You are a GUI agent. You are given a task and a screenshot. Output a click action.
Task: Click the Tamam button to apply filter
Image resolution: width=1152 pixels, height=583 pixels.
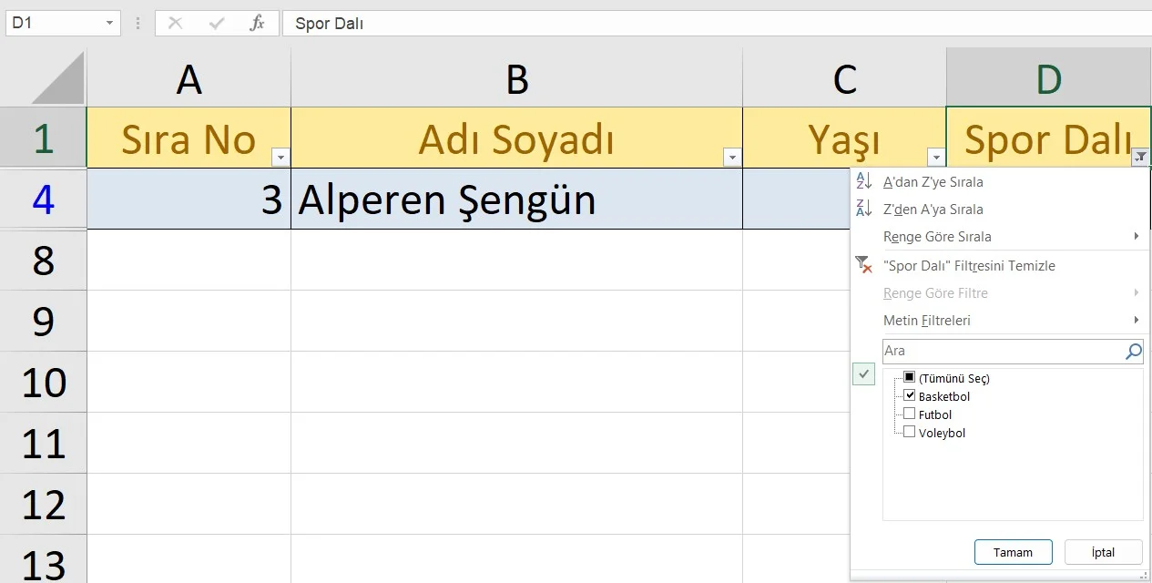pyautogui.click(x=1013, y=551)
